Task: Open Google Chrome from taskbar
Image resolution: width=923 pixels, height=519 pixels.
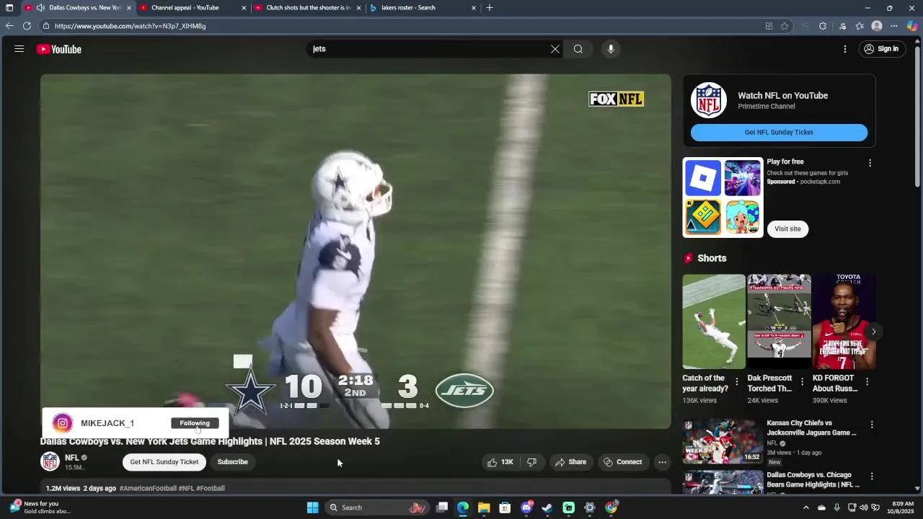Action: tap(611, 507)
